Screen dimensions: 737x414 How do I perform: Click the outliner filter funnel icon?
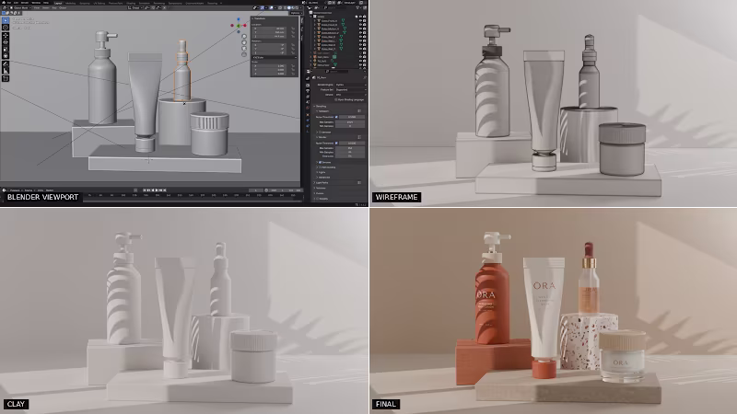357,7
